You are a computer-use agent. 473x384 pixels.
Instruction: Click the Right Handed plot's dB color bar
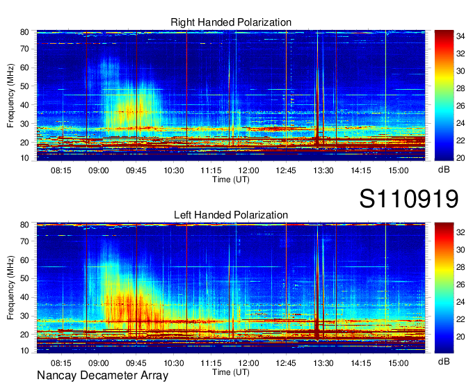444,95
